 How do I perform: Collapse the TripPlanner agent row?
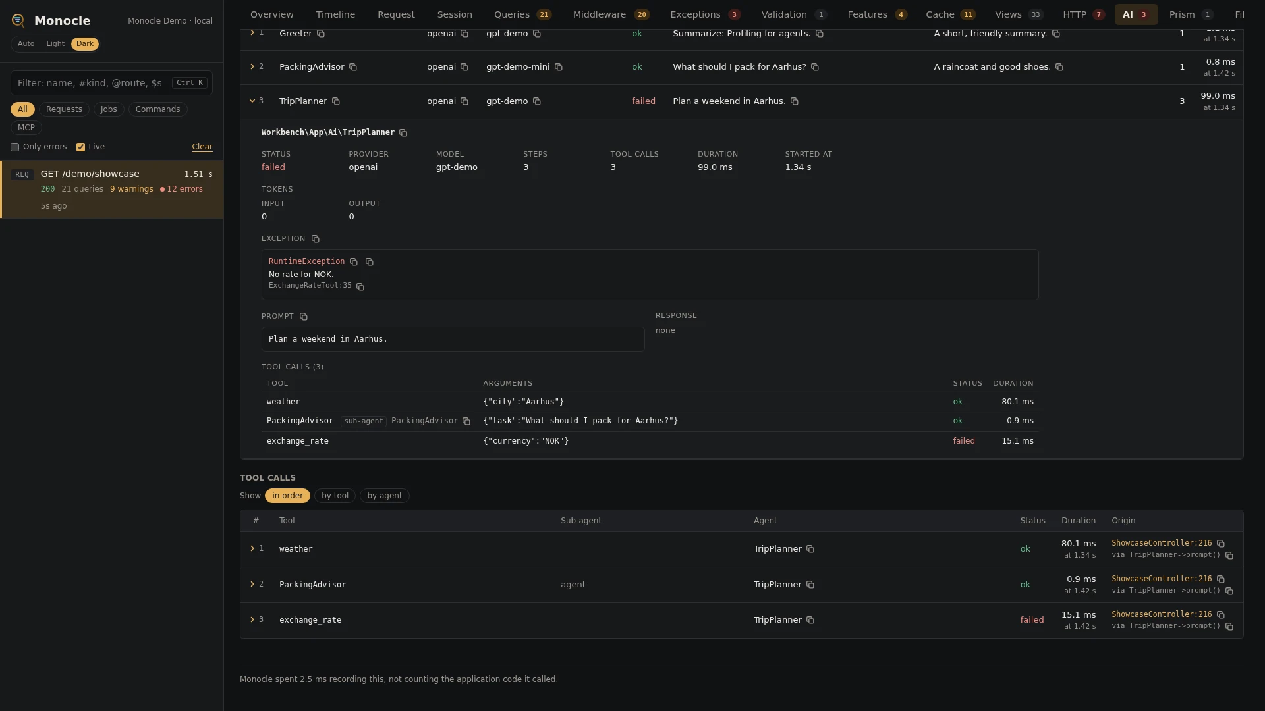click(x=252, y=101)
